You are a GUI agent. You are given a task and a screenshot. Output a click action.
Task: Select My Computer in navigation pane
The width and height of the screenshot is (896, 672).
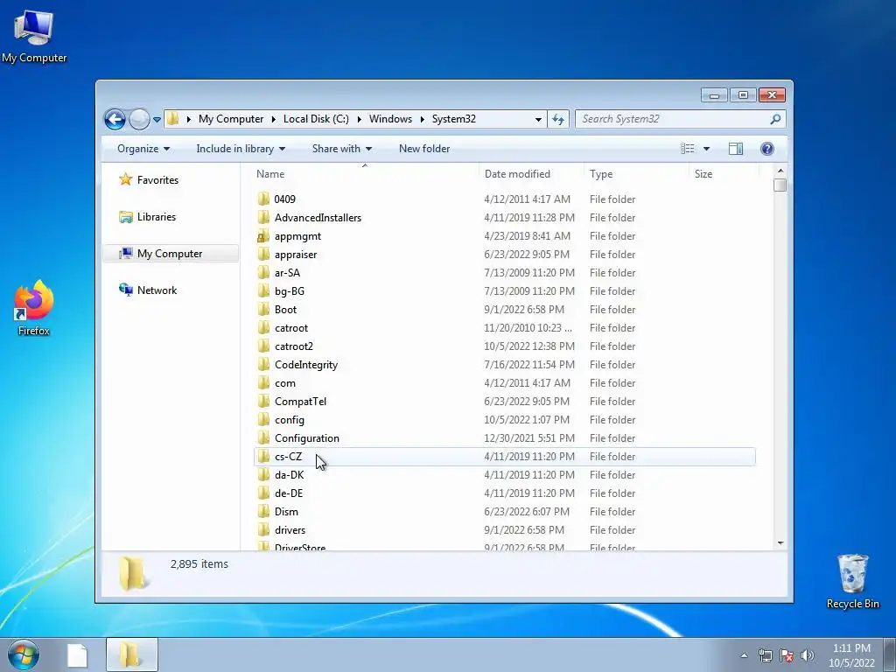coord(170,254)
